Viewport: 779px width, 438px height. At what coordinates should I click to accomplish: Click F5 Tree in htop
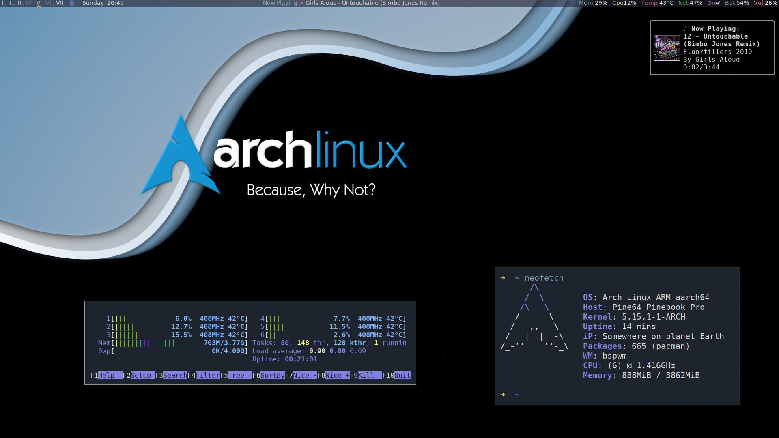pyautogui.click(x=236, y=375)
